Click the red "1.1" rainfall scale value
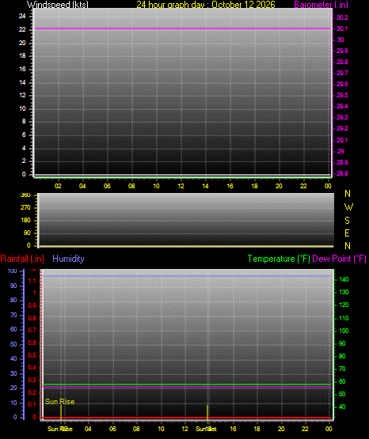The height and width of the screenshot is (439, 369). coord(32,281)
